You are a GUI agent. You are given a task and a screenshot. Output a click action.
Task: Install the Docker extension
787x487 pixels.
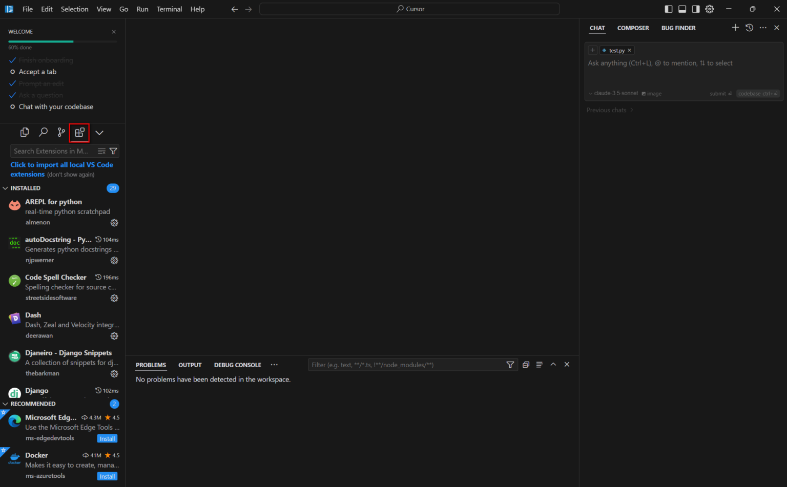point(107,476)
